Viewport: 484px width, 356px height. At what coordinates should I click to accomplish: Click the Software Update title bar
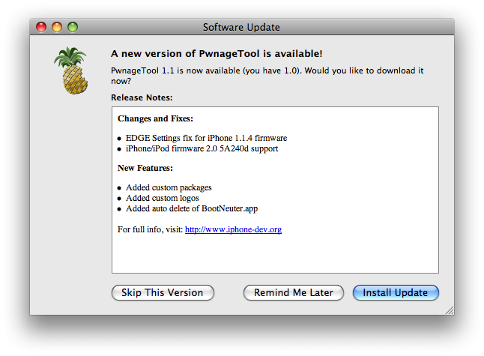pos(241,28)
